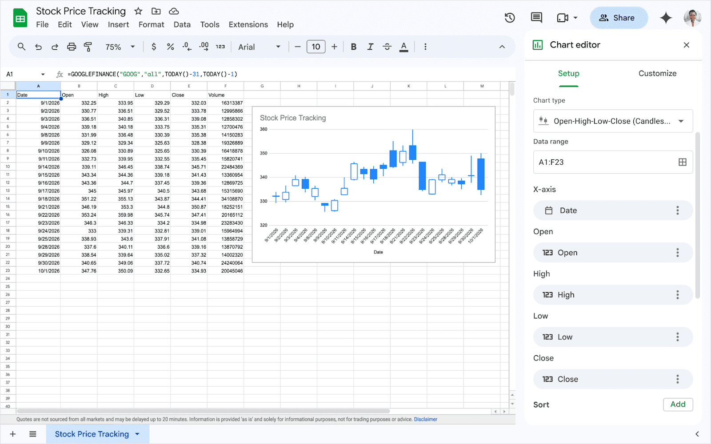Toggle bold formatting
Screen dimensions: 711x444
(x=354, y=47)
